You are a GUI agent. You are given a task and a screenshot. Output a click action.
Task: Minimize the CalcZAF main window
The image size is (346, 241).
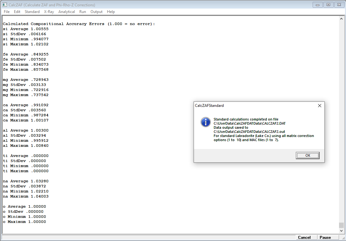click(x=317, y=5)
